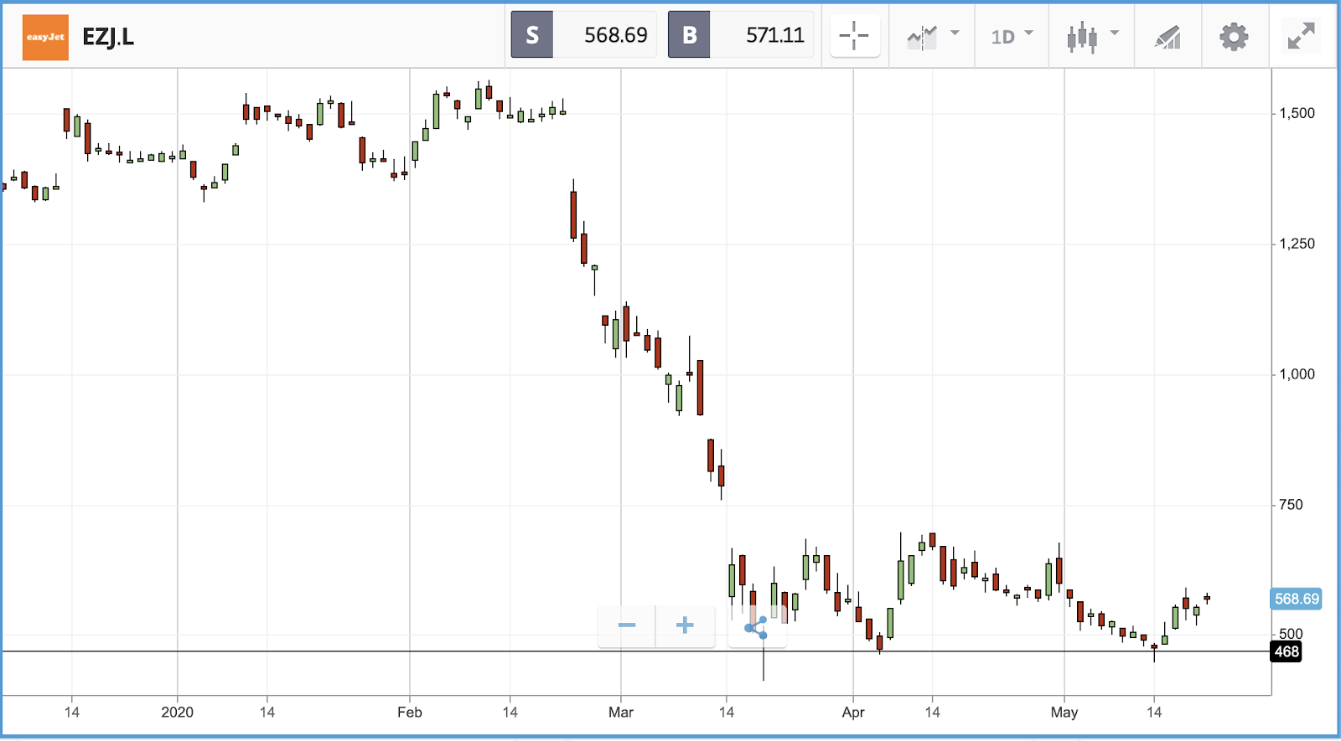
Task: Select the candlestick chart type icon
Action: coord(1082,37)
